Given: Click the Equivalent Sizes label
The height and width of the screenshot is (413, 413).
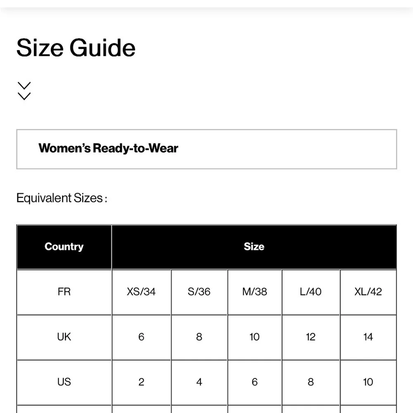Looking at the screenshot, I should click(x=62, y=198).
